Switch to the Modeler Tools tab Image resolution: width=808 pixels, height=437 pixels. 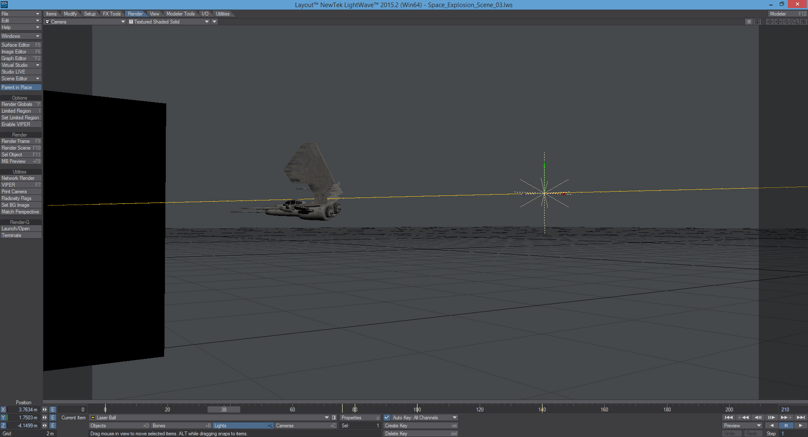pos(181,14)
